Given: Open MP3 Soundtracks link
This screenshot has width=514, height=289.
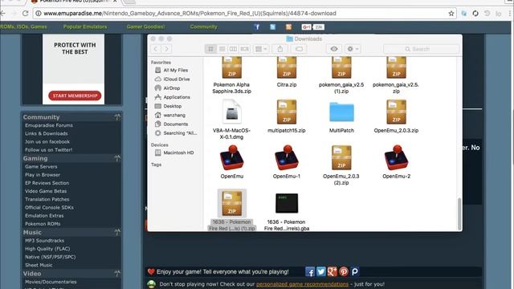Looking at the screenshot, I should (x=44, y=241).
